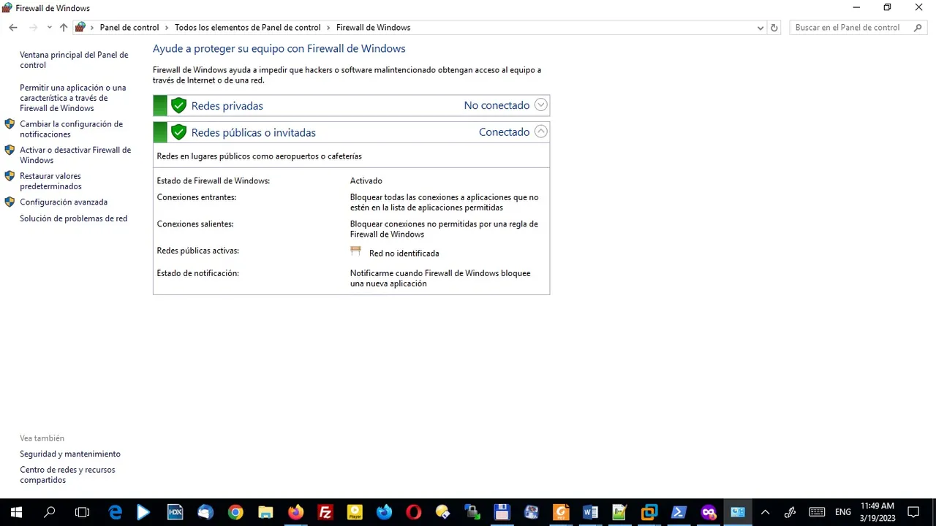The width and height of the screenshot is (936, 526).
Task: Select 'Panel de control' breadcrumb
Action: (129, 28)
